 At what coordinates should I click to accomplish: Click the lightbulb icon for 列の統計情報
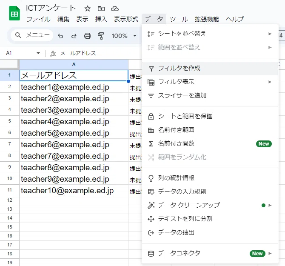point(151,178)
